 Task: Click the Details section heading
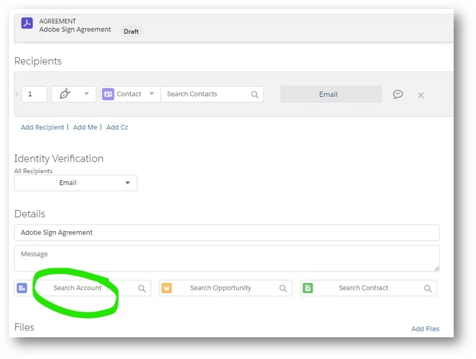tap(30, 214)
